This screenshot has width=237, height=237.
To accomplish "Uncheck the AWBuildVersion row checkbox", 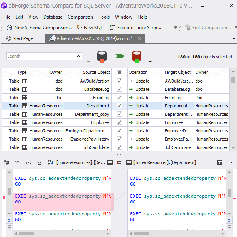I will tap(119, 81).
